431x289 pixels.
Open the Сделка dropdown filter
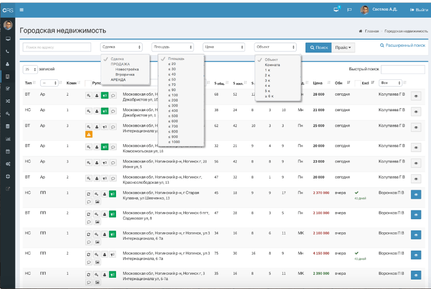(121, 47)
